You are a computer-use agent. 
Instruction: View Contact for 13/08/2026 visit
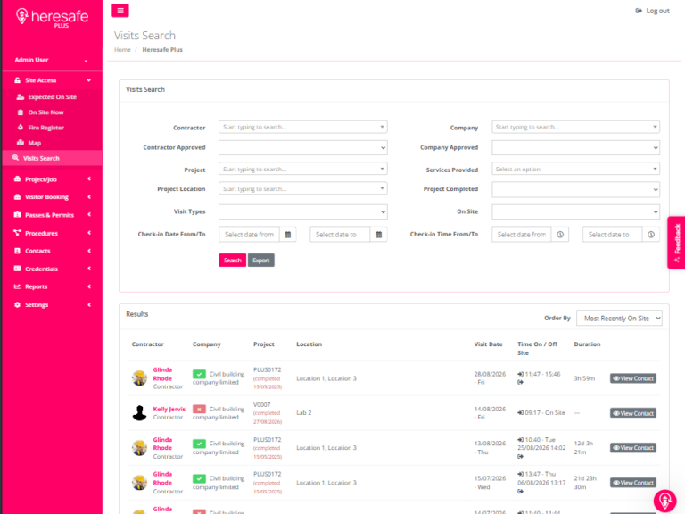point(633,448)
